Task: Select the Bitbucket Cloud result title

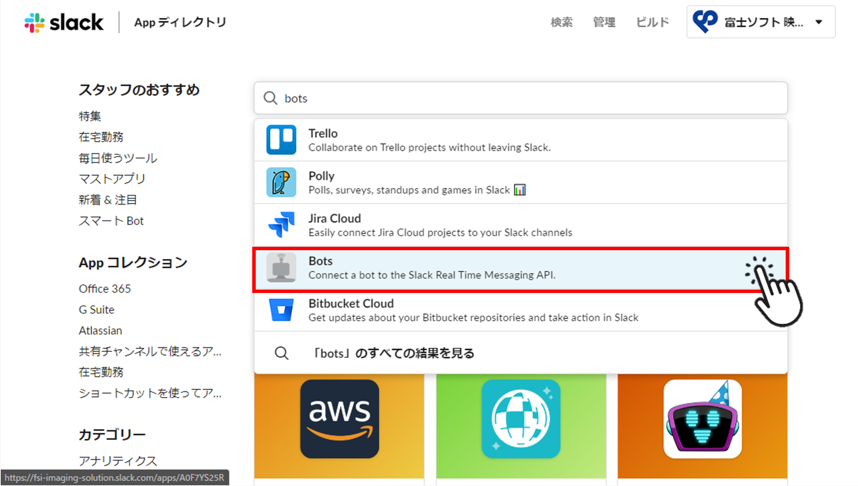Action: pos(351,303)
